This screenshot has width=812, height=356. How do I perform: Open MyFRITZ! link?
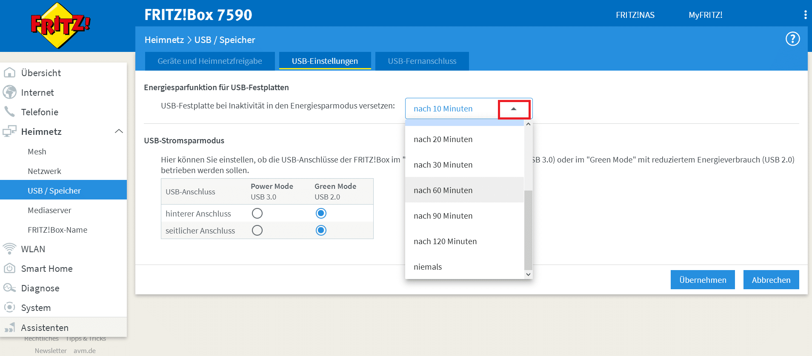click(x=705, y=15)
